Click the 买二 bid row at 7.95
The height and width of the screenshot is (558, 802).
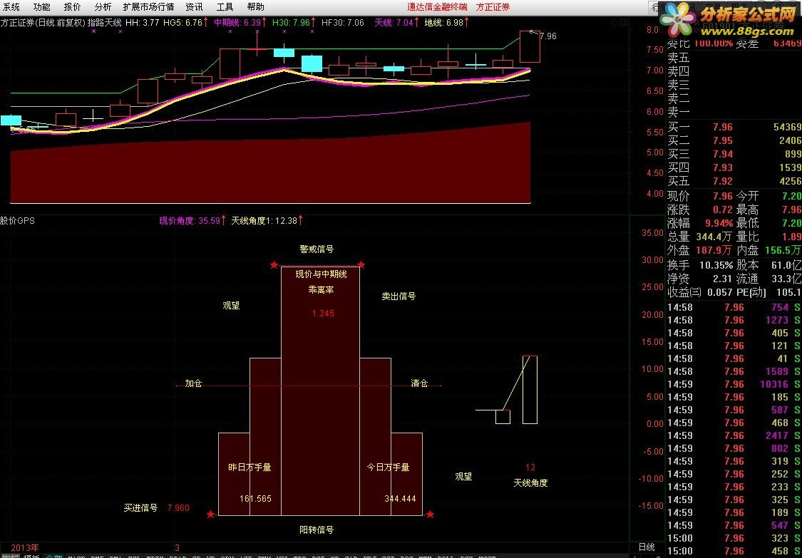734,140
